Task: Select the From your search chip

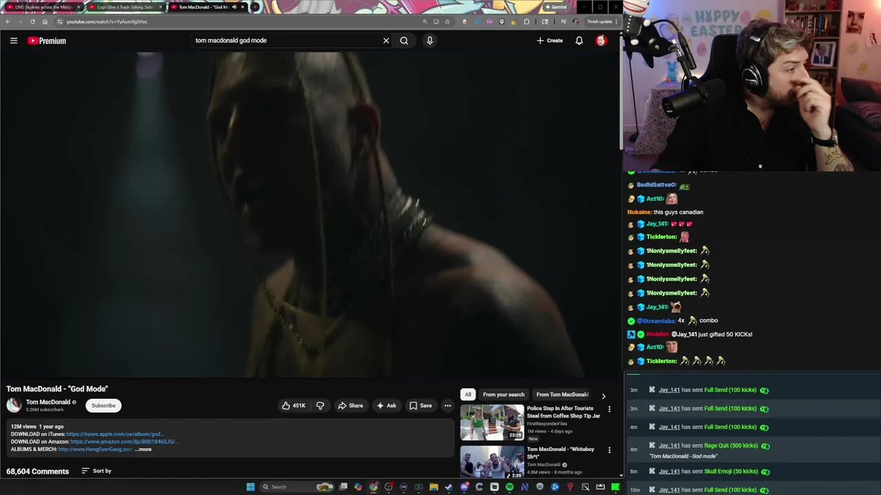Action: point(503,395)
